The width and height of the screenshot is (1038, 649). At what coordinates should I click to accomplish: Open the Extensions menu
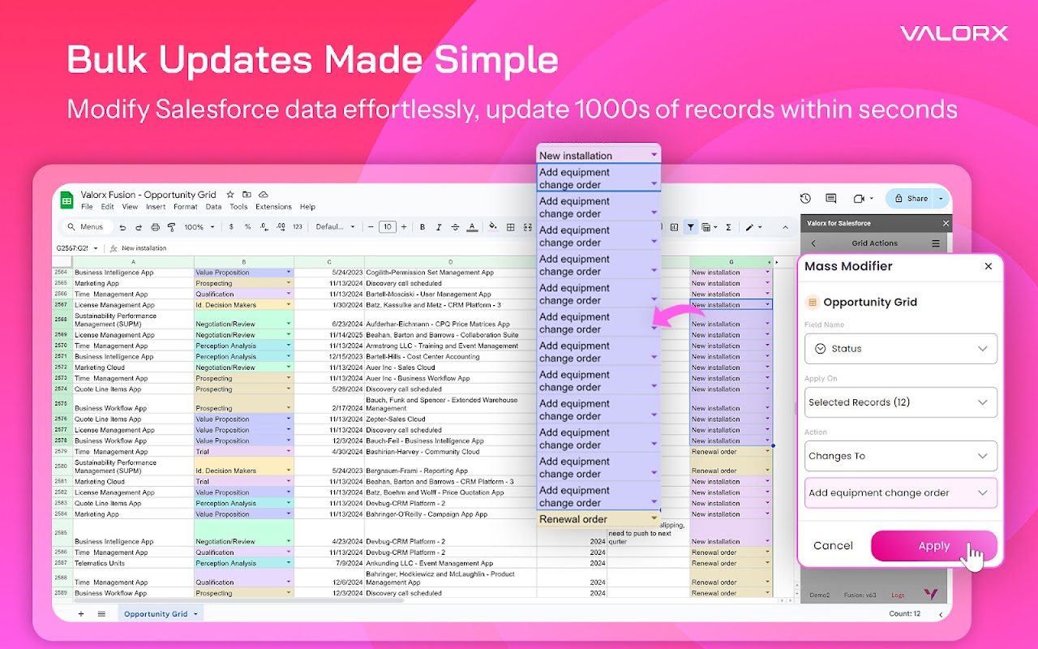(x=273, y=207)
